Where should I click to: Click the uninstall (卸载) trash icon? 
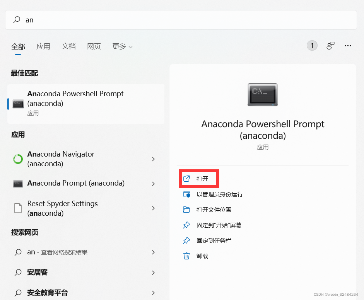point(187,256)
